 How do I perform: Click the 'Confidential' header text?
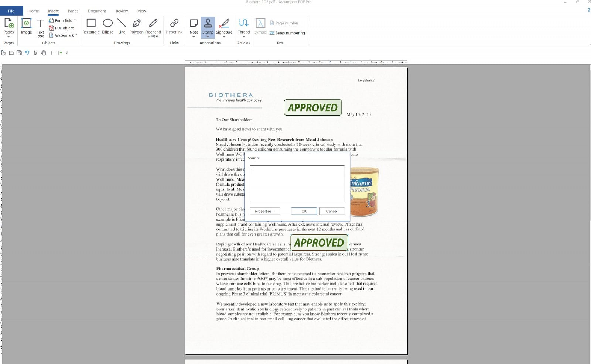pyautogui.click(x=366, y=80)
